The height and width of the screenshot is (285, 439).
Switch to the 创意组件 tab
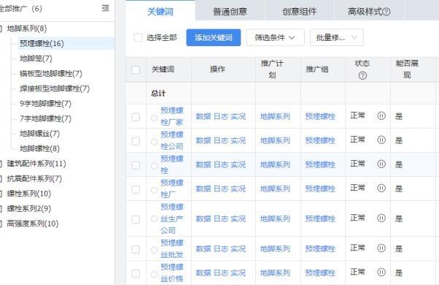(299, 12)
